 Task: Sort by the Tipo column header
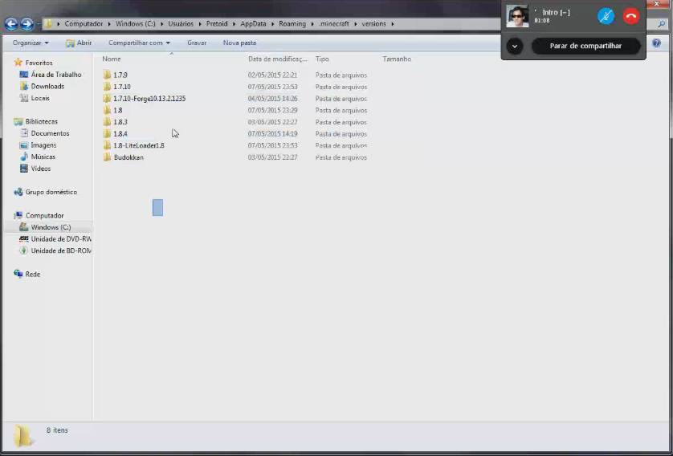coord(322,59)
